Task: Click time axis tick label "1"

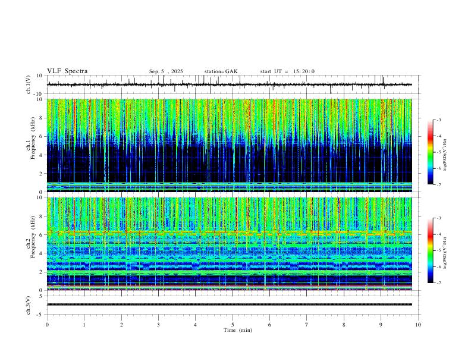Action: point(84,325)
